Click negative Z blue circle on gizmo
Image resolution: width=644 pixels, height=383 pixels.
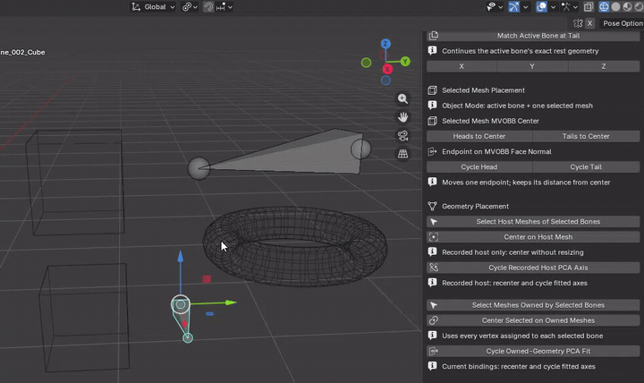[x=386, y=81]
